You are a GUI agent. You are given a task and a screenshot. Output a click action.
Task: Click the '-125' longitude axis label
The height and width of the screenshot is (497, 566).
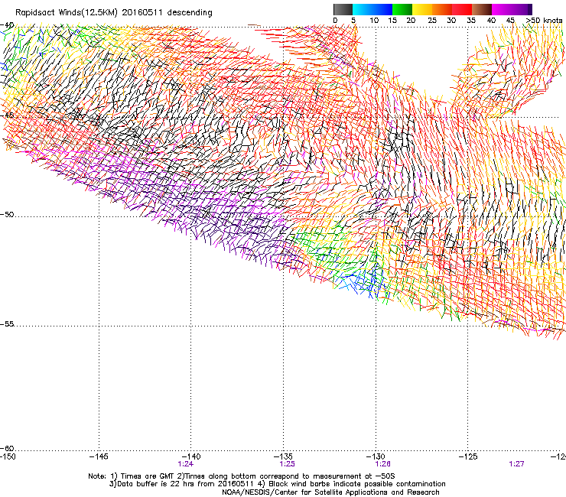(x=468, y=457)
